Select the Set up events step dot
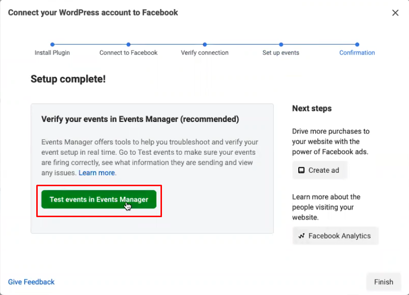Viewport: 409px width, 295px height. (x=281, y=44)
